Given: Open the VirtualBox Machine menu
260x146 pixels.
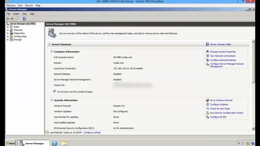Looking at the screenshot, I should 11,5.
